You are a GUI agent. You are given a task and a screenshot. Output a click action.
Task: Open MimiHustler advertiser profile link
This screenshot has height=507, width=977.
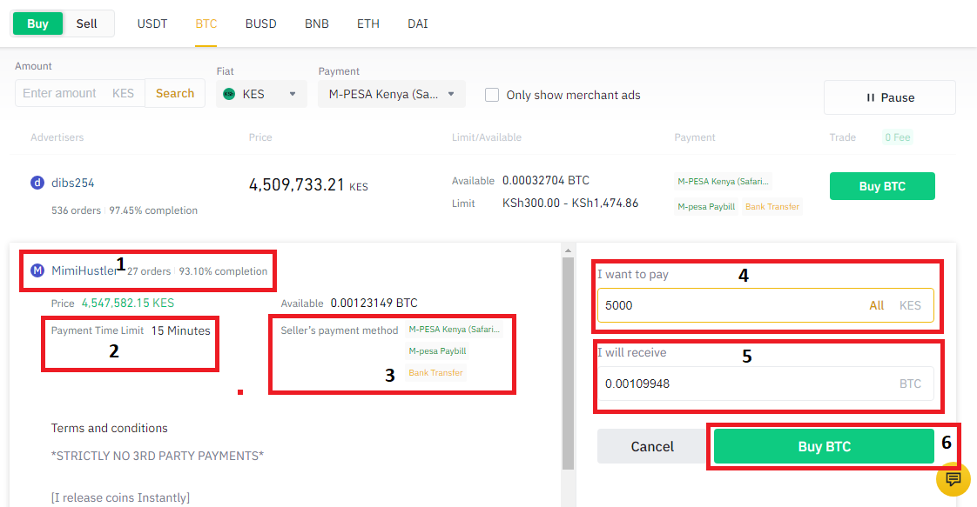[84, 270]
